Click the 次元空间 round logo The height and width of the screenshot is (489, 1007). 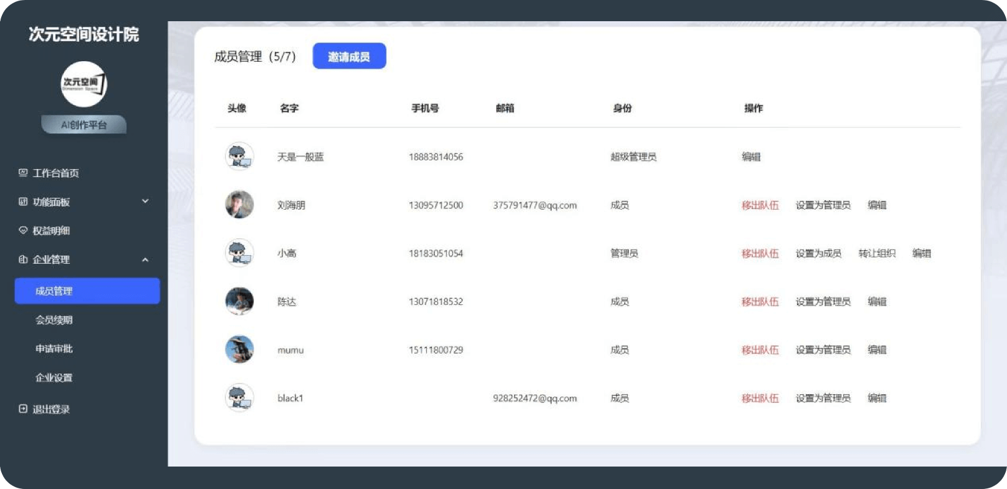click(x=84, y=84)
